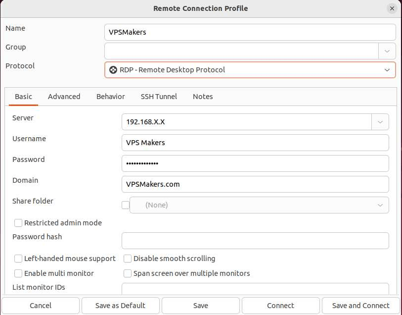Image resolution: width=402 pixels, height=315 pixels.
Task: Click the Save and Connect button
Action: (x=361, y=306)
